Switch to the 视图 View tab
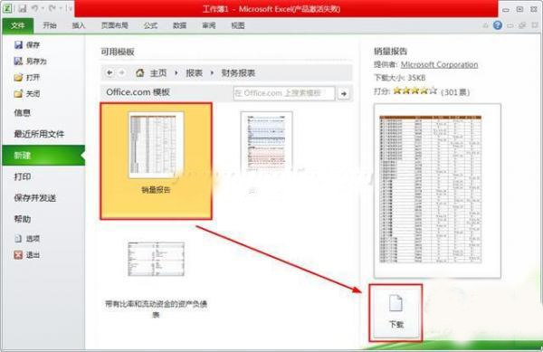 pyautogui.click(x=238, y=25)
